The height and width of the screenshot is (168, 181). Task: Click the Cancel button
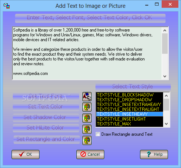pos(90,154)
